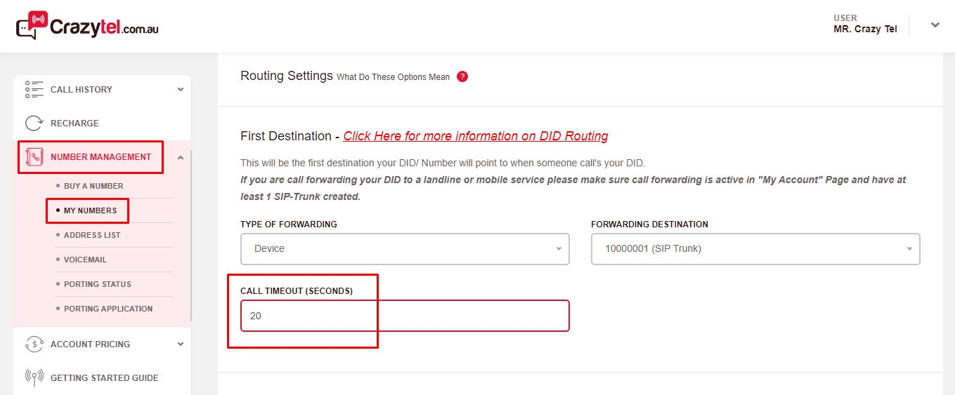Click the red question mark help icon
Image resolution: width=955 pixels, height=395 pixels.
pyautogui.click(x=462, y=76)
